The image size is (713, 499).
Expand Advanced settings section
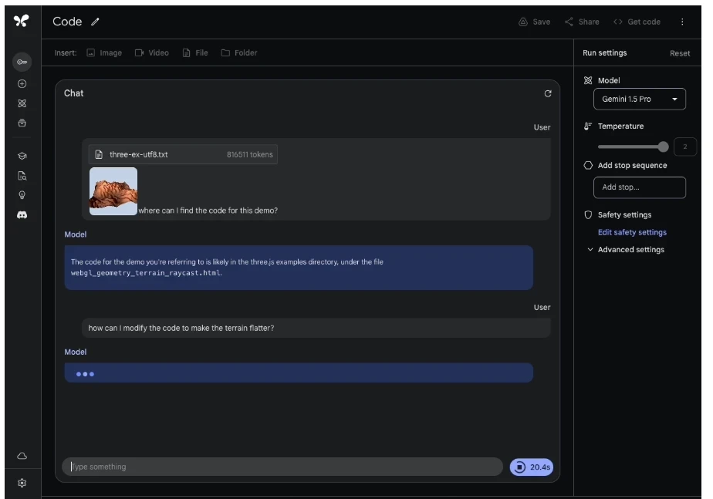(625, 250)
